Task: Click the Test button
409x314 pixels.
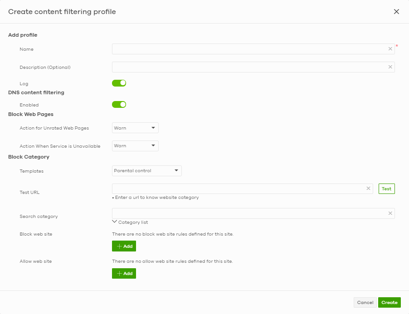Action: (387, 188)
